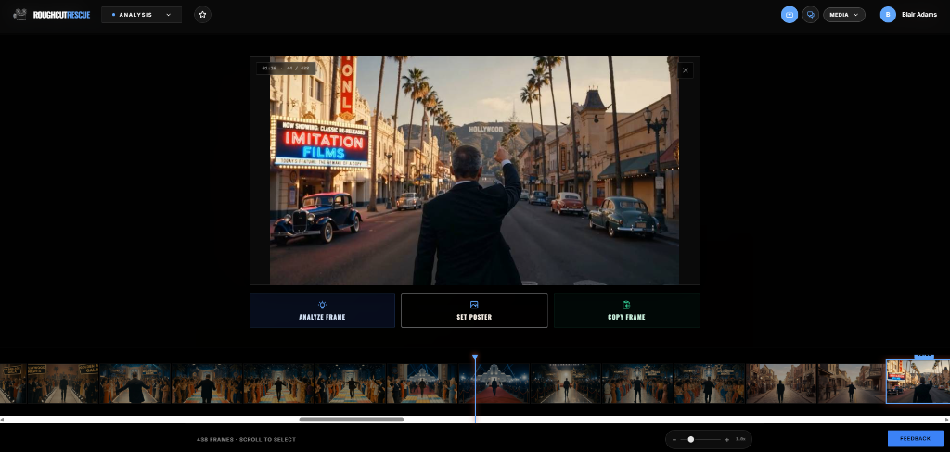
Task: Click the zoom in plus icon
Action: (x=727, y=439)
